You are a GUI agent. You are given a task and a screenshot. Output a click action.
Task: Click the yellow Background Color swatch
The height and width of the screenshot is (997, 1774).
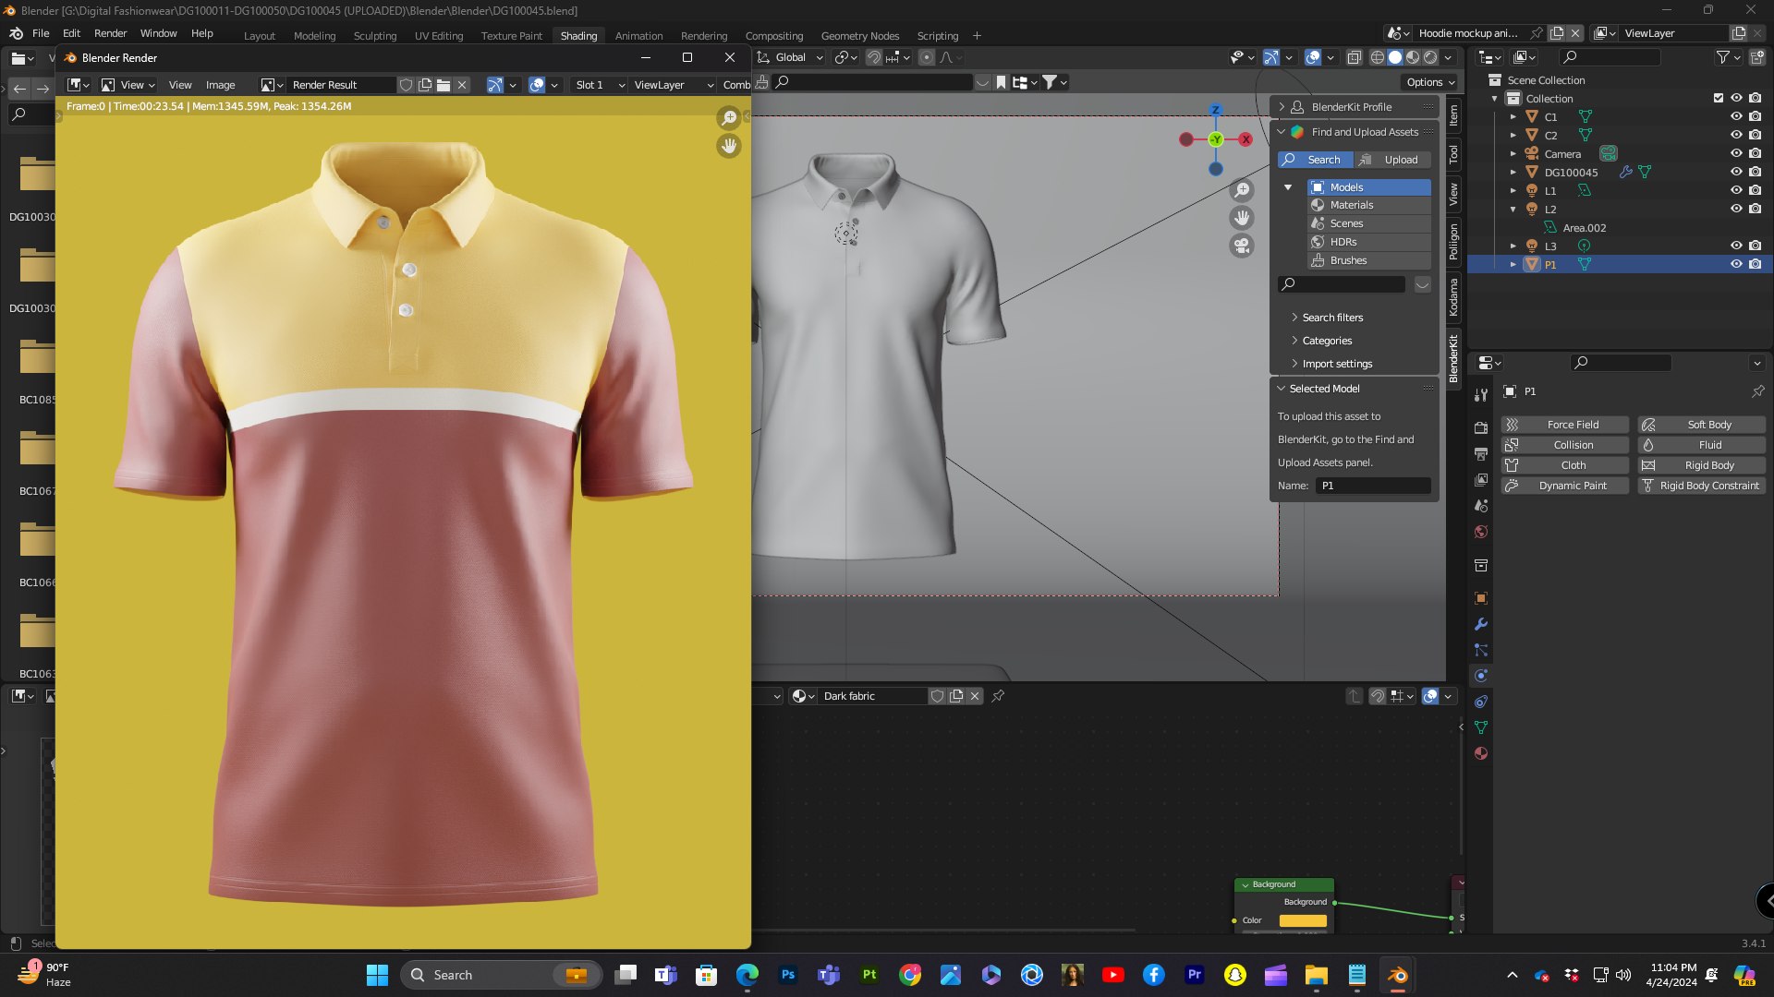click(1303, 920)
